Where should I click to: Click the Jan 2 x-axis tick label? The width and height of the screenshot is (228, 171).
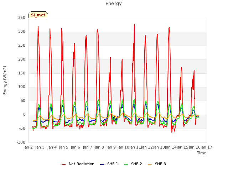coord(28,147)
